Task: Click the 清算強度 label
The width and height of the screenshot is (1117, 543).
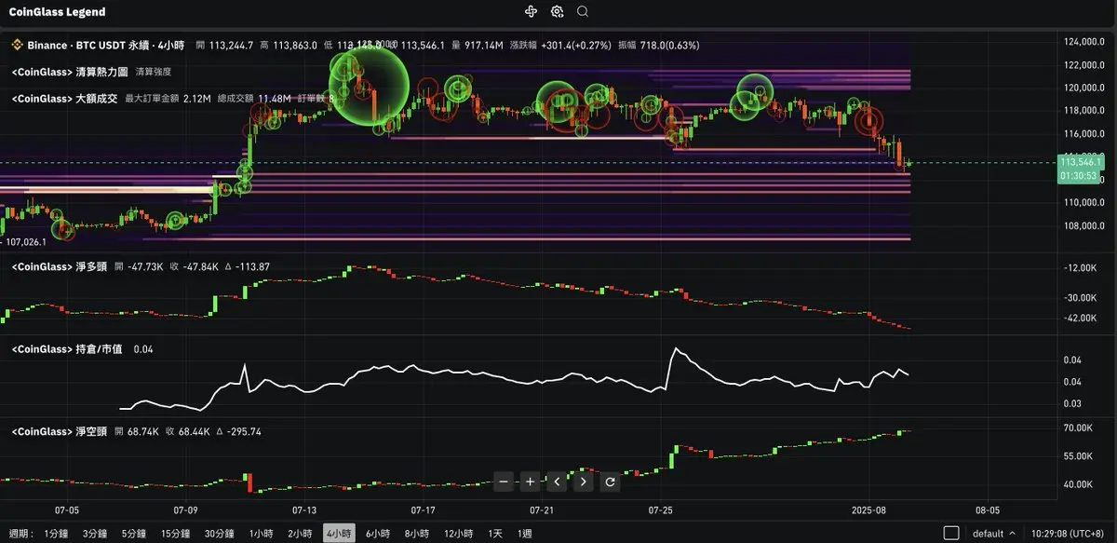Action: (x=153, y=72)
